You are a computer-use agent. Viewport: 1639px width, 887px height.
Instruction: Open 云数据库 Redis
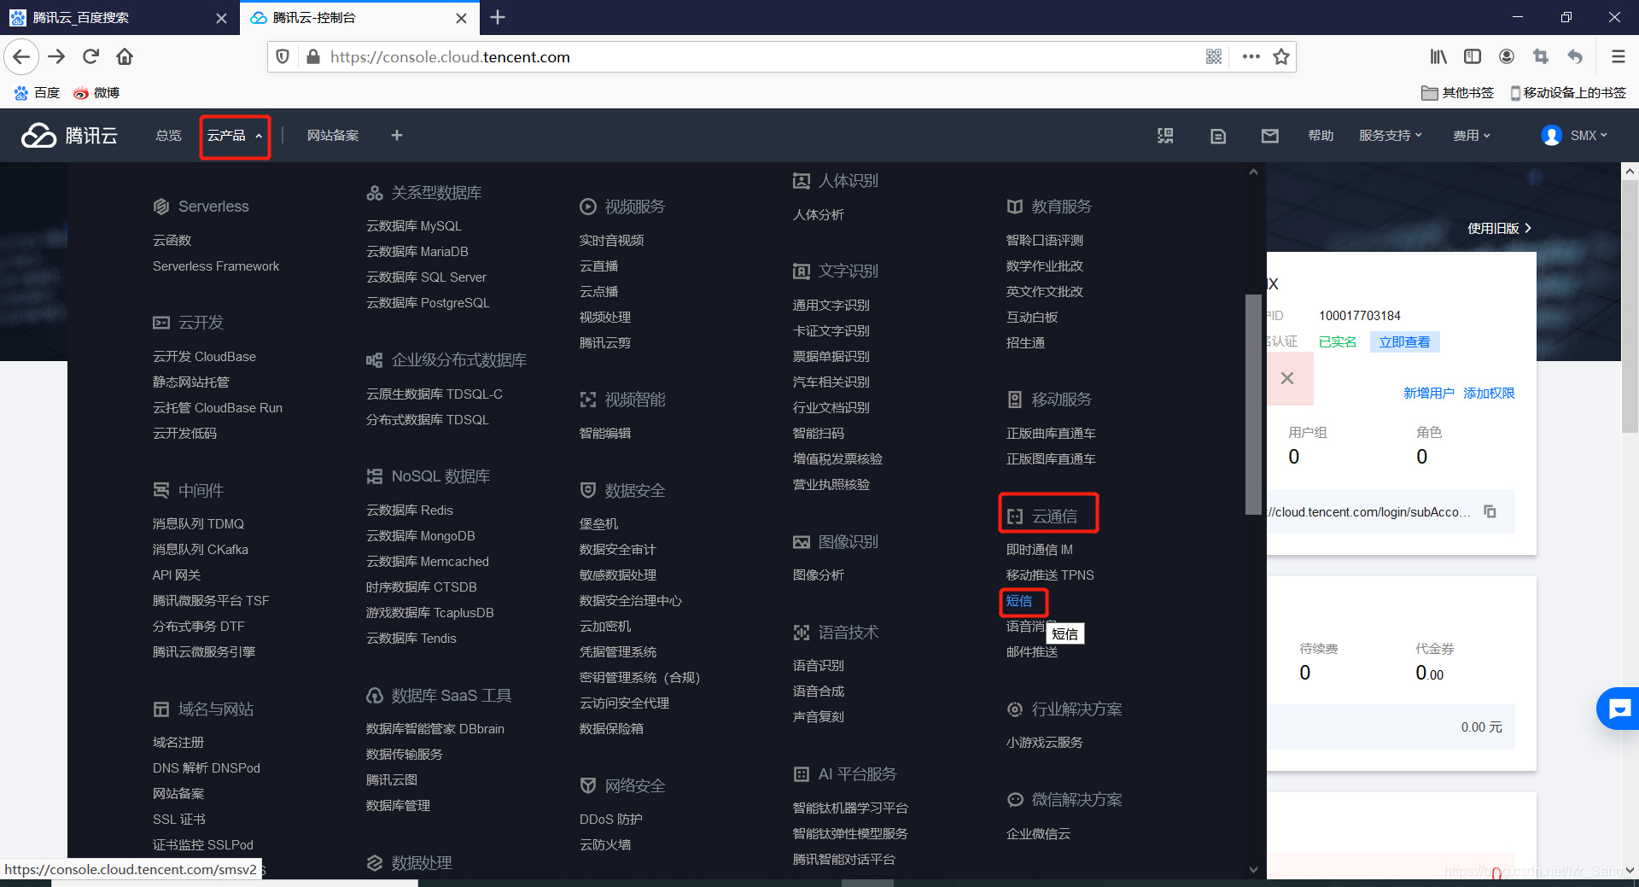point(410,511)
